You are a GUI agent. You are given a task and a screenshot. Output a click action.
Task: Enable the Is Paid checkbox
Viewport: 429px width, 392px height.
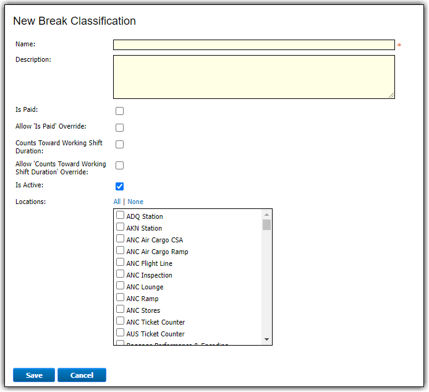pyautogui.click(x=120, y=111)
